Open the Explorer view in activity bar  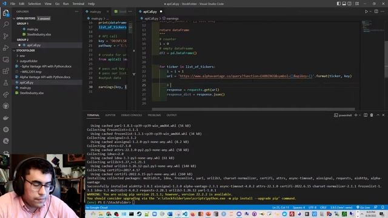[5, 13]
